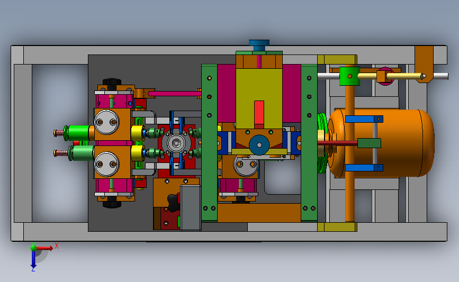The width and height of the screenshot is (459, 282).
Task: Select the left green vertical plate with bolt holes
Action: (x=209, y=143)
